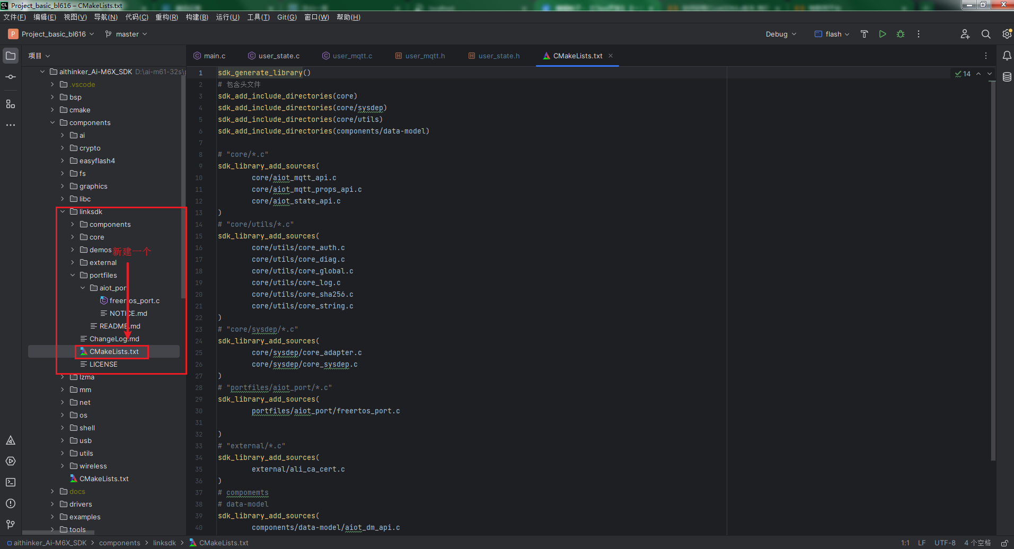Open the 文件(F) menu
This screenshot has width=1014, height=549.
(14, 17)
